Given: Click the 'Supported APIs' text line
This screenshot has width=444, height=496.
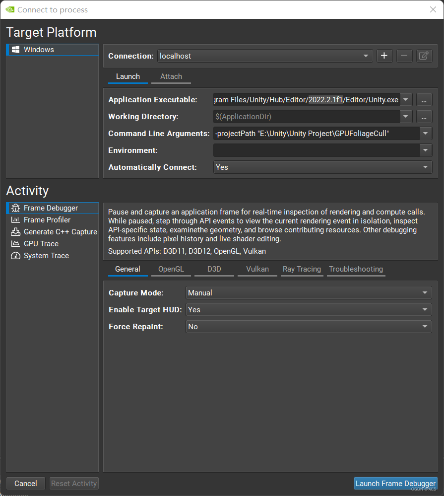Looking at the screenshot, I should (187, 251).
